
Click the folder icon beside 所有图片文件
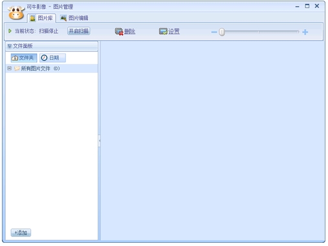tap(17, 68)
